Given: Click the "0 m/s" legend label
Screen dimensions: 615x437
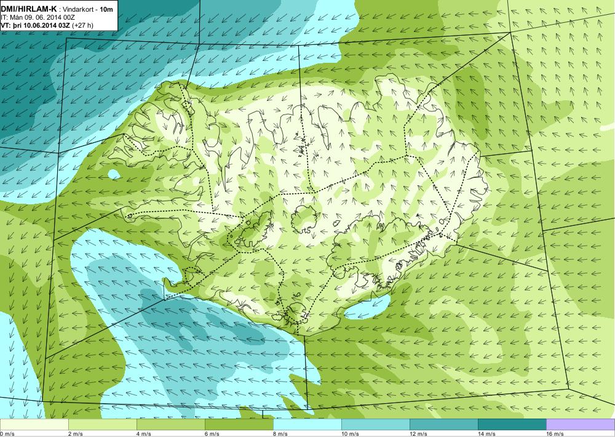Looking at the screenshot, I should point(7,433).
